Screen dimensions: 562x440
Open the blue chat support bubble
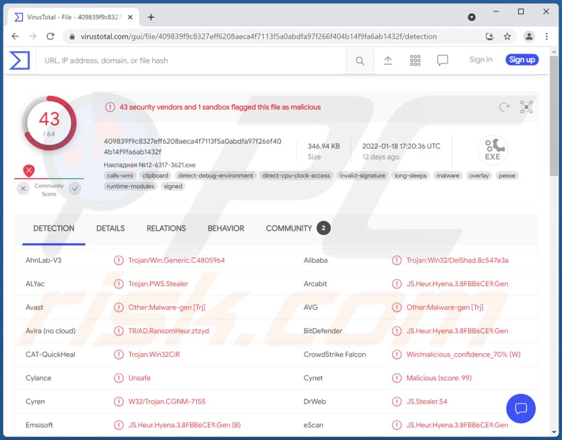(521, 408)
